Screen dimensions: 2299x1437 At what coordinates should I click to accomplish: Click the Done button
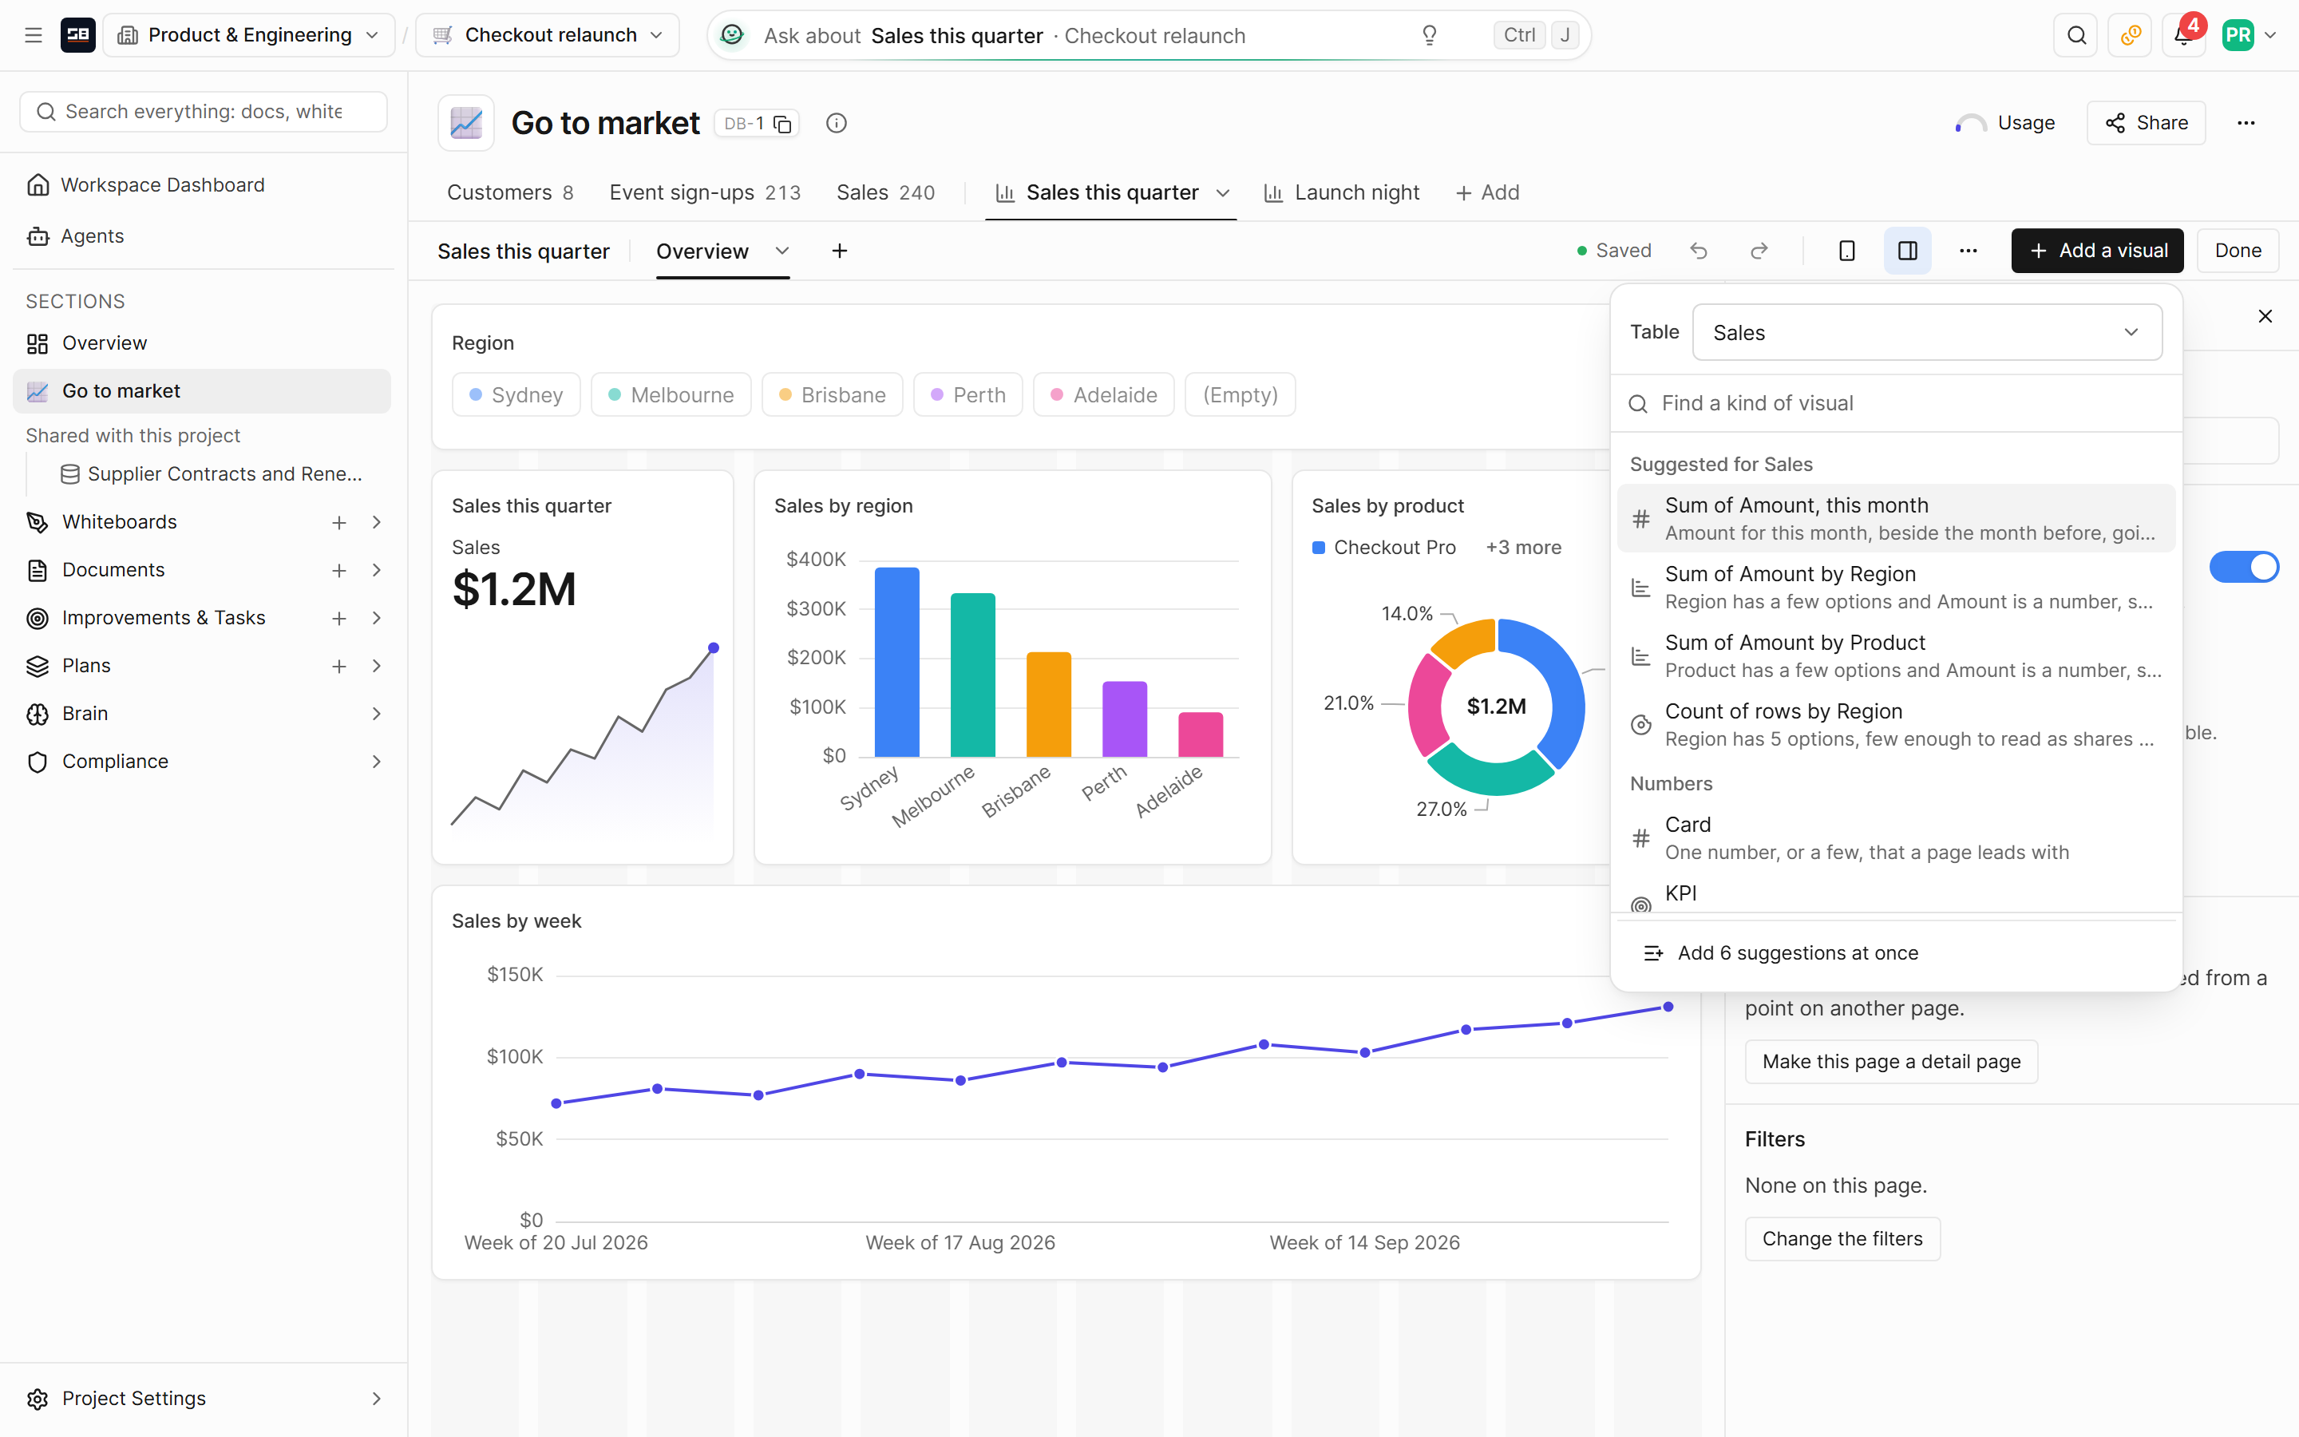coord(2238,251)
